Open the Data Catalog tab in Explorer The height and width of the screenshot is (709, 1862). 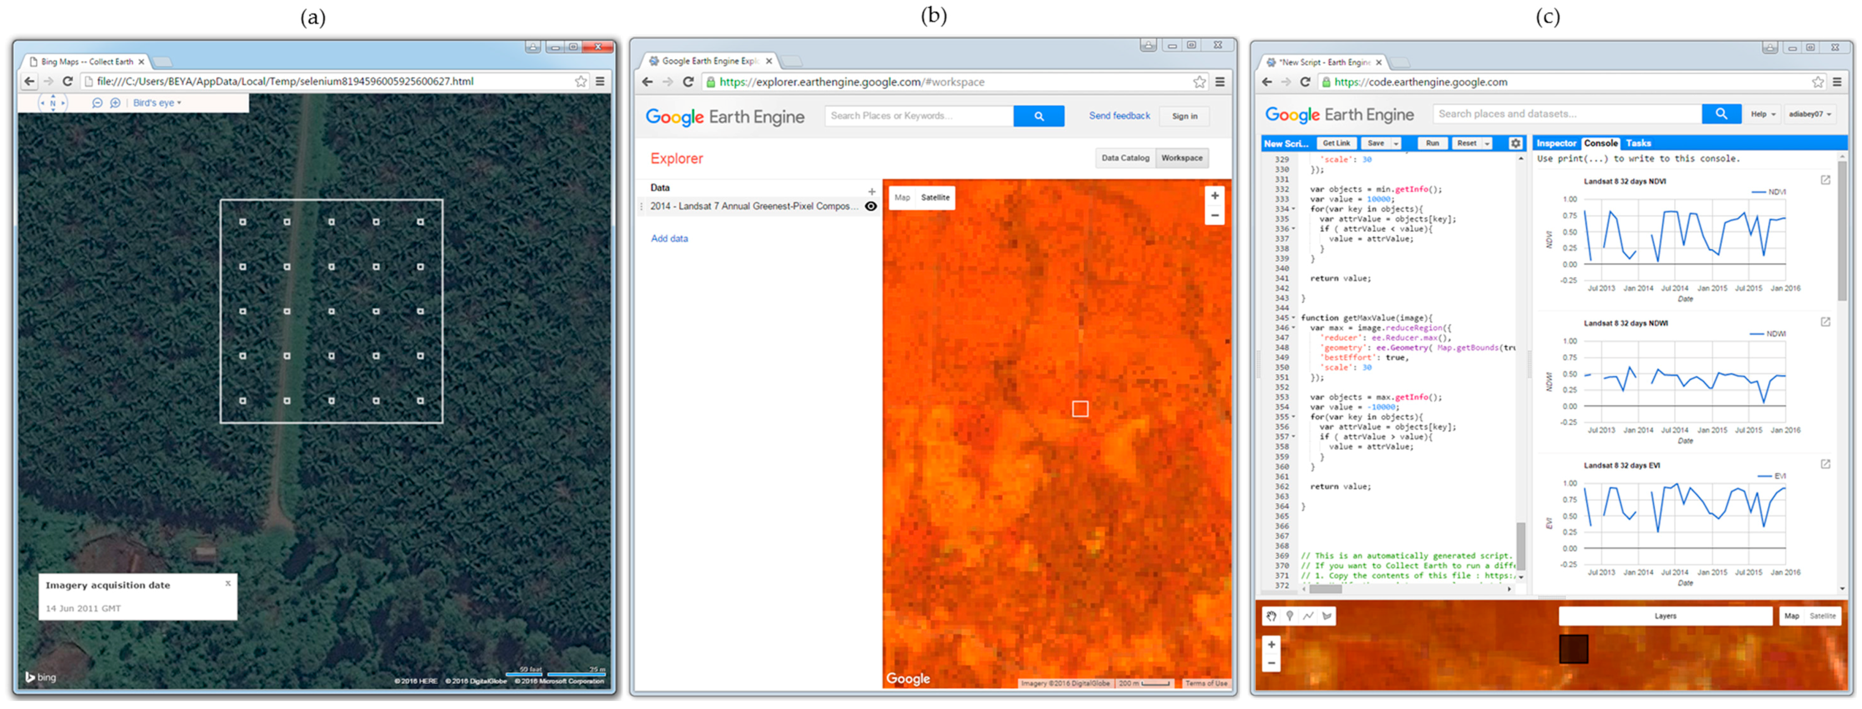[x=1125, y=157]
